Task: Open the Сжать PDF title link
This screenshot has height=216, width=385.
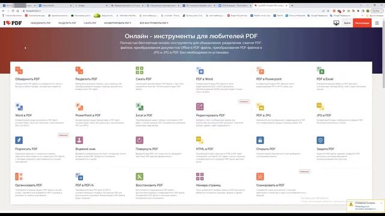Action: [x=143, y=79]
